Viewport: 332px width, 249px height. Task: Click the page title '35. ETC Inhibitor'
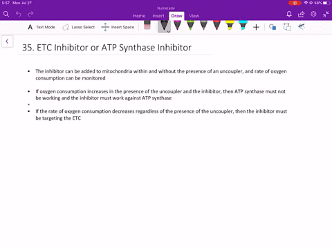(107, 48)
